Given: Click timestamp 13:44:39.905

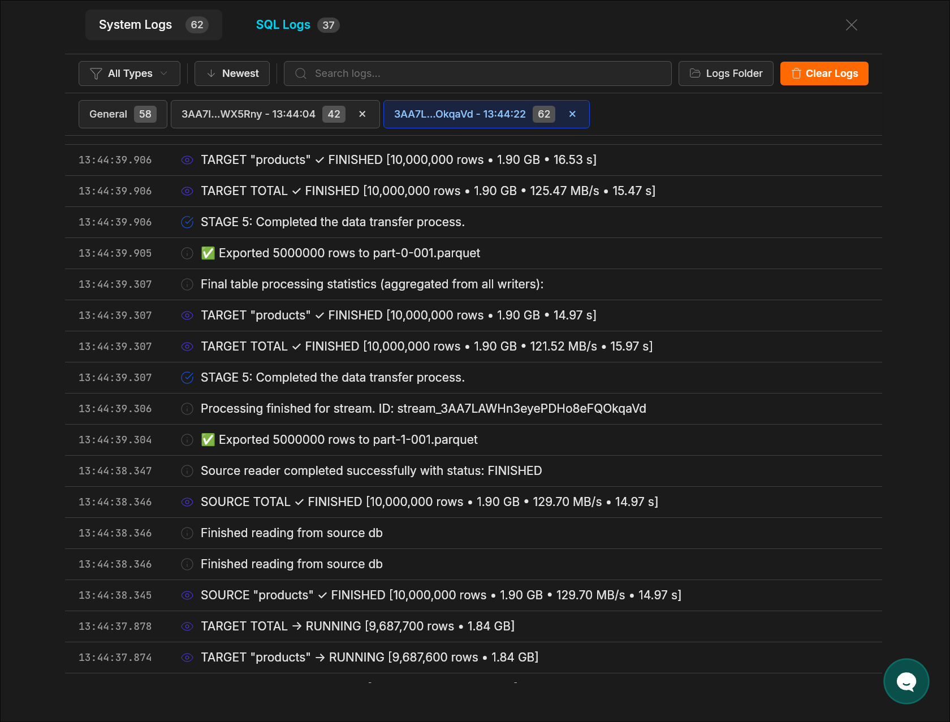Looking at the screenshot, I should click(x=115, y=253).
